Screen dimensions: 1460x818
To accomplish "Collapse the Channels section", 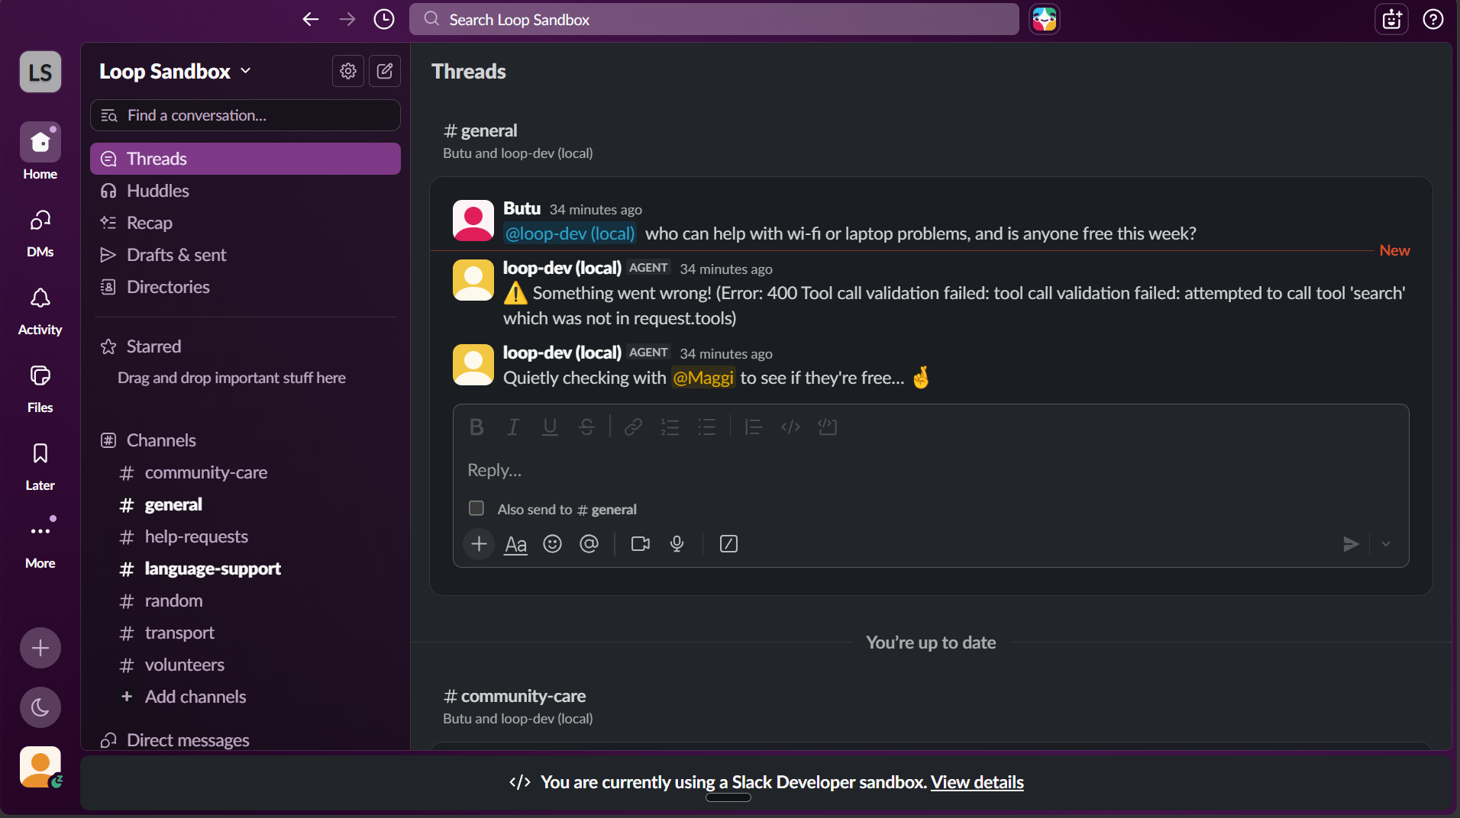I will [x=161, y=440].
